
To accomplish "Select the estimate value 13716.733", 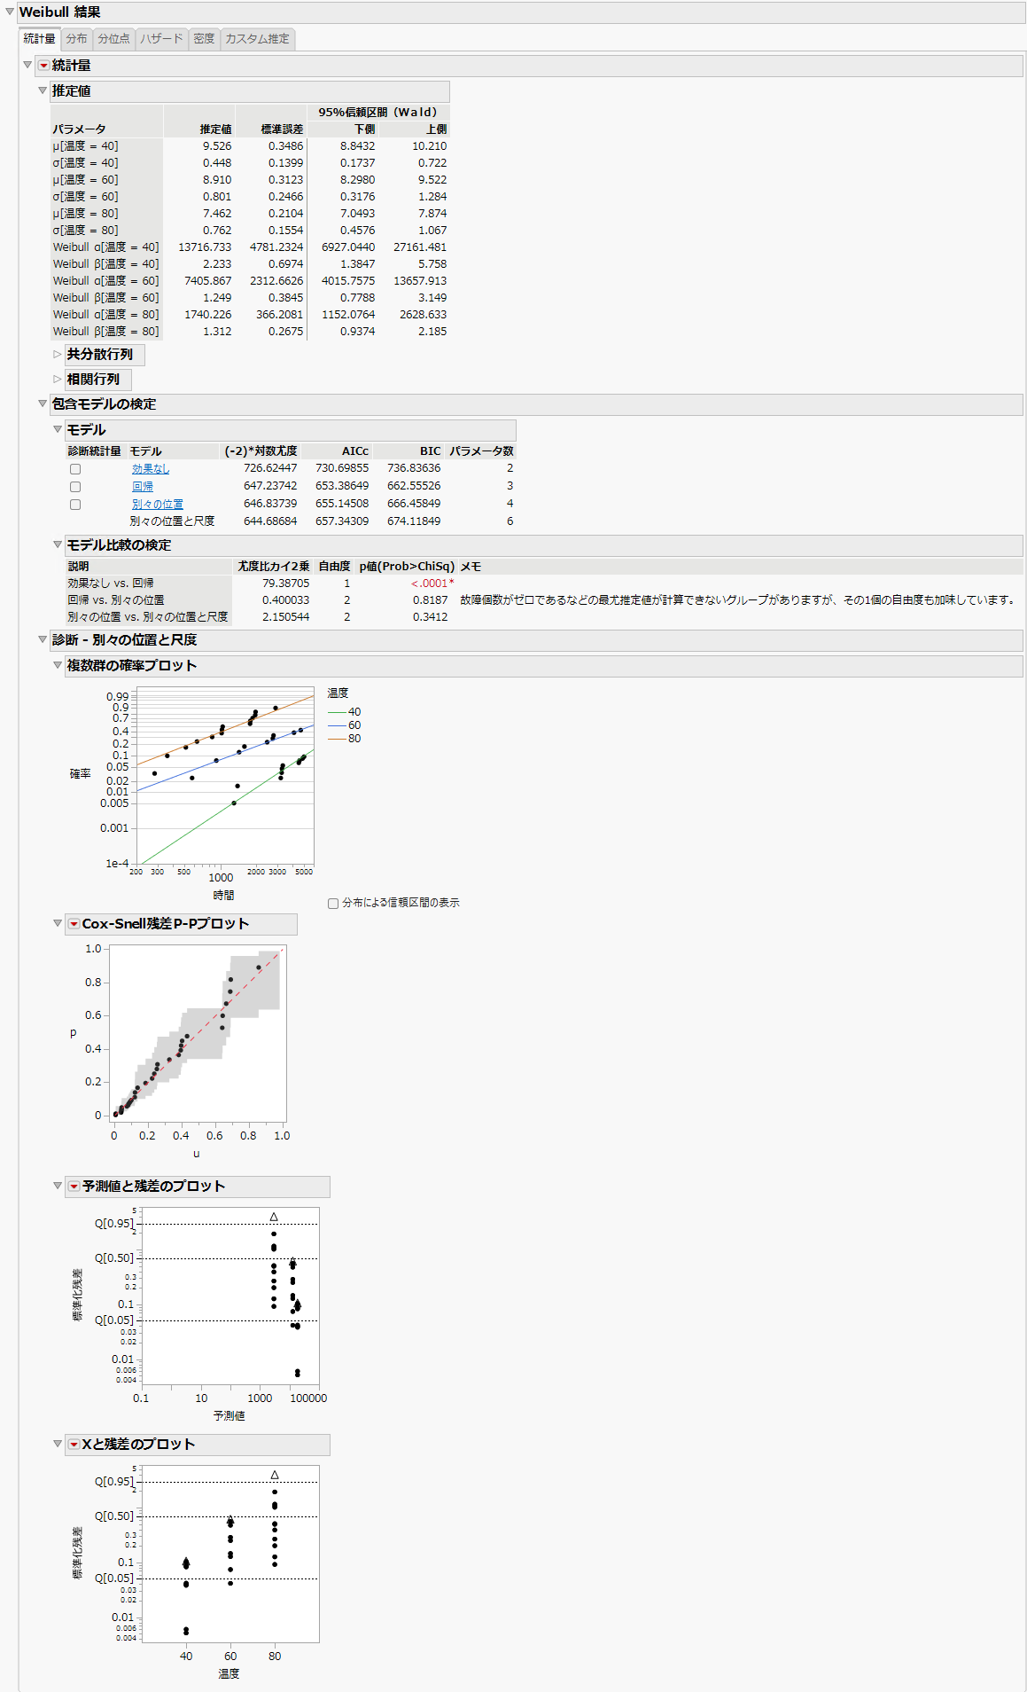I will (205, 247).
